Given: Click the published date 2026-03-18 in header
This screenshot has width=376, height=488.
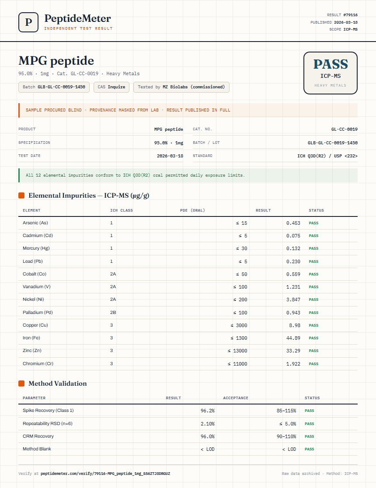Looking at the screenshot, I should (x=345, y=22).
